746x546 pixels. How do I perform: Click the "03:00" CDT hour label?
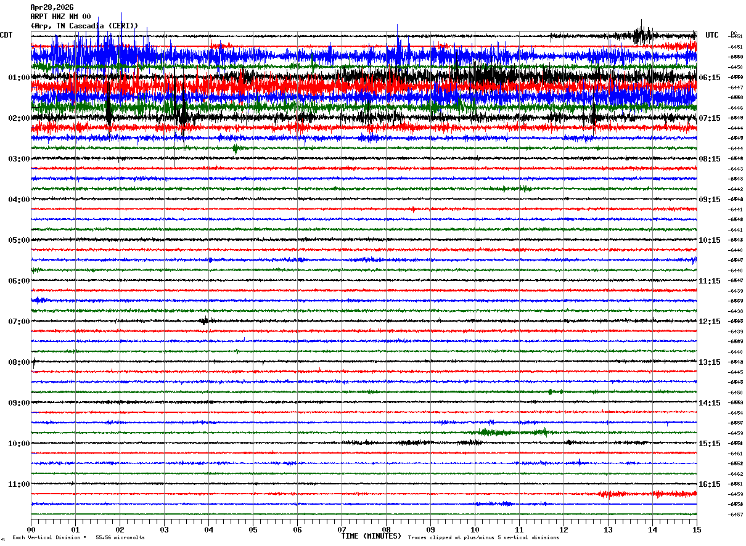[x=19, y=159]
